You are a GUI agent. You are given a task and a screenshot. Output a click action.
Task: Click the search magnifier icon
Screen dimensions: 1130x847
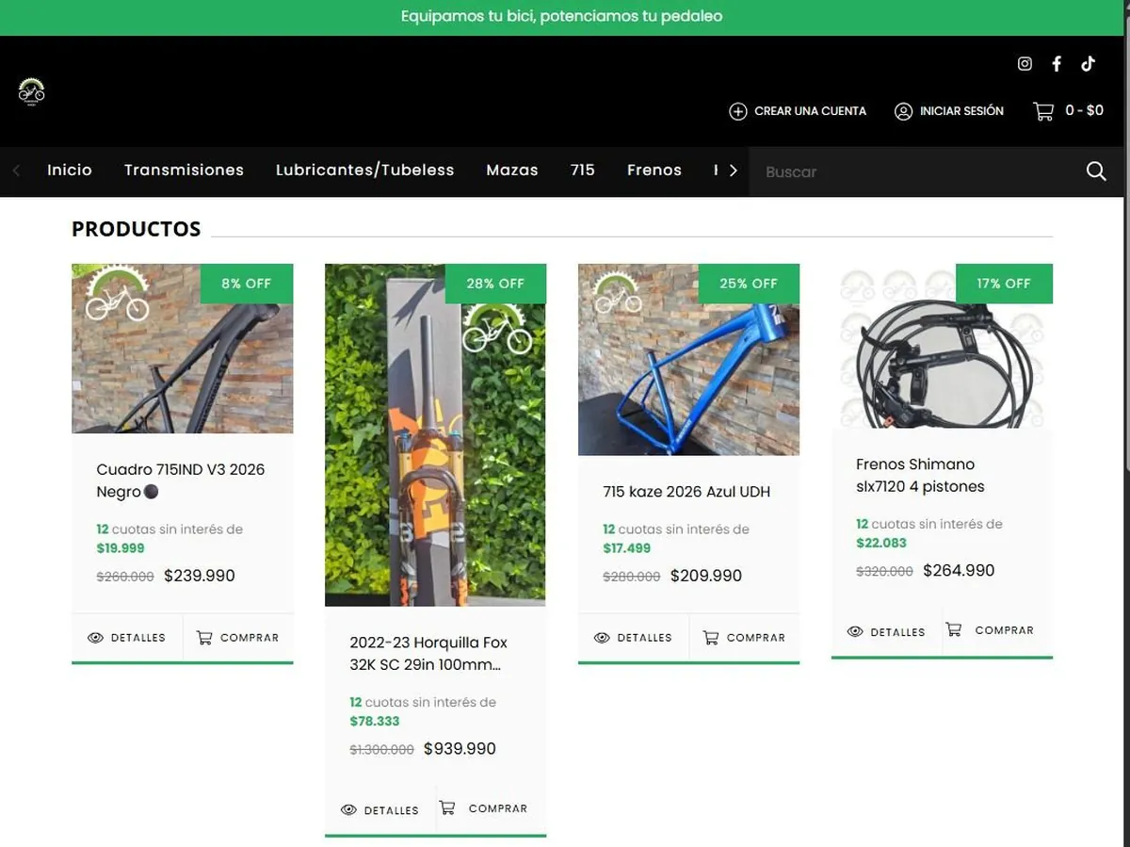tap(1096, 171)
